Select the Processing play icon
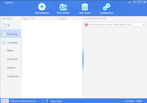The image size is (147, 103). (4, 34)
